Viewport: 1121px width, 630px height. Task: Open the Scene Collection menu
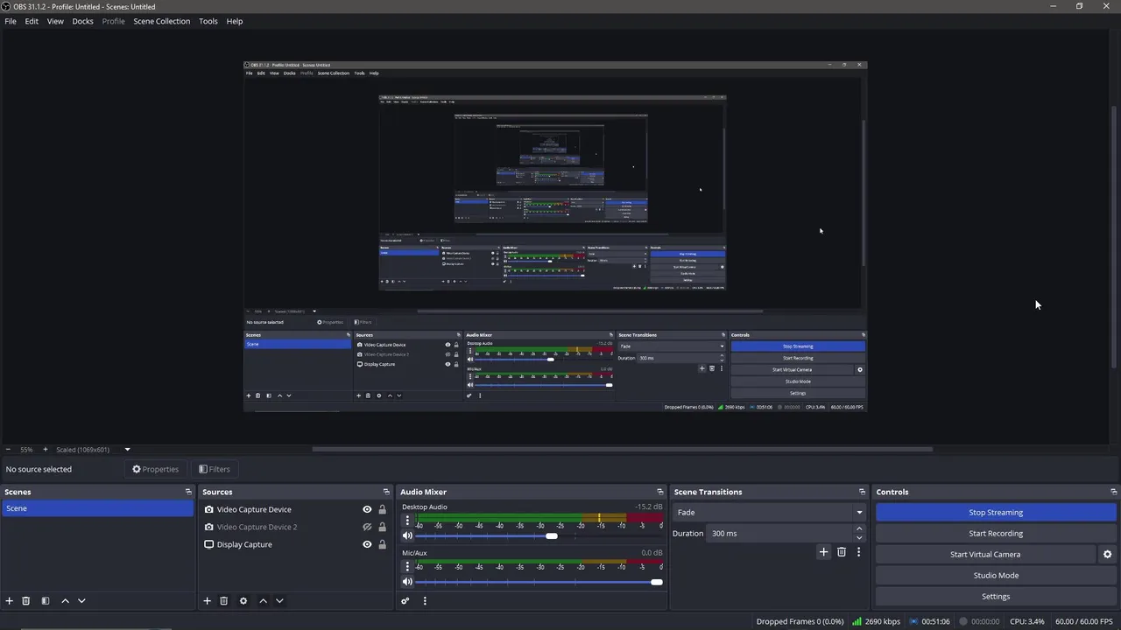(161, 21)
